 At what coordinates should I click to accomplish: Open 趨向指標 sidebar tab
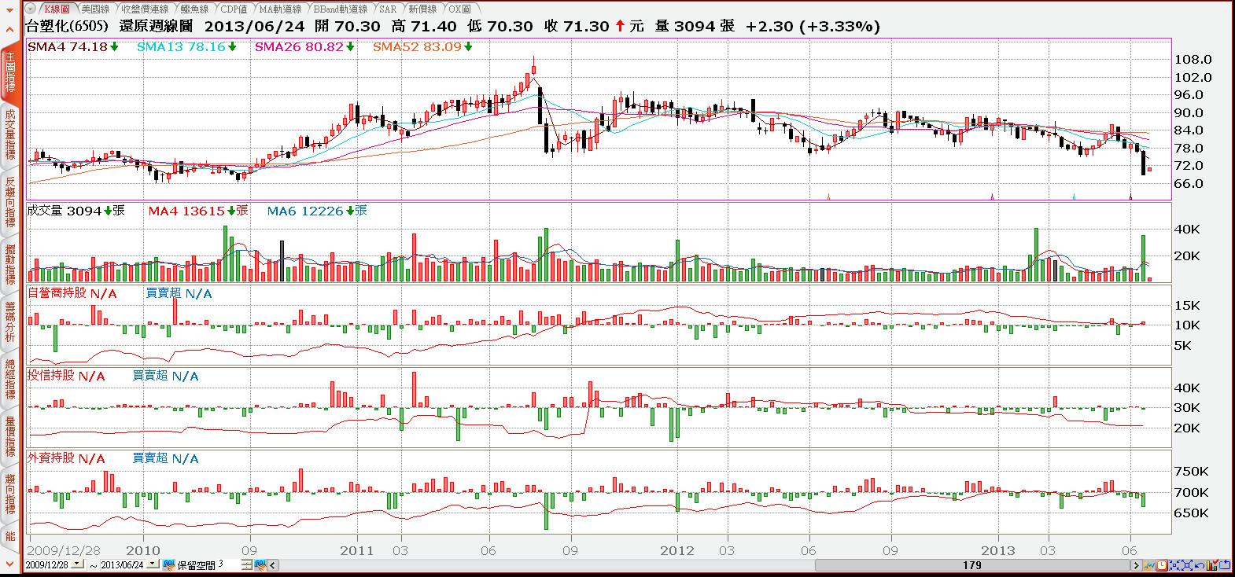10,494
